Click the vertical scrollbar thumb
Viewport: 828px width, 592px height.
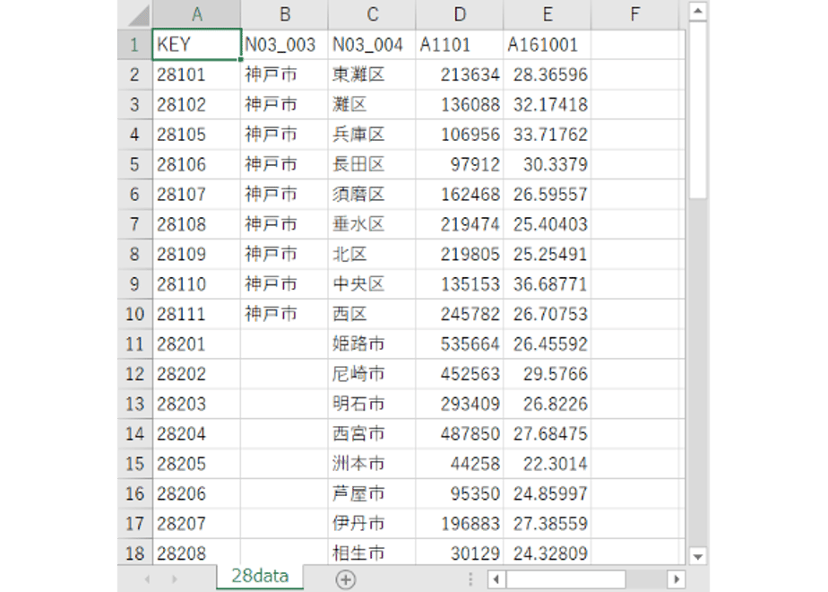(698, 110)
